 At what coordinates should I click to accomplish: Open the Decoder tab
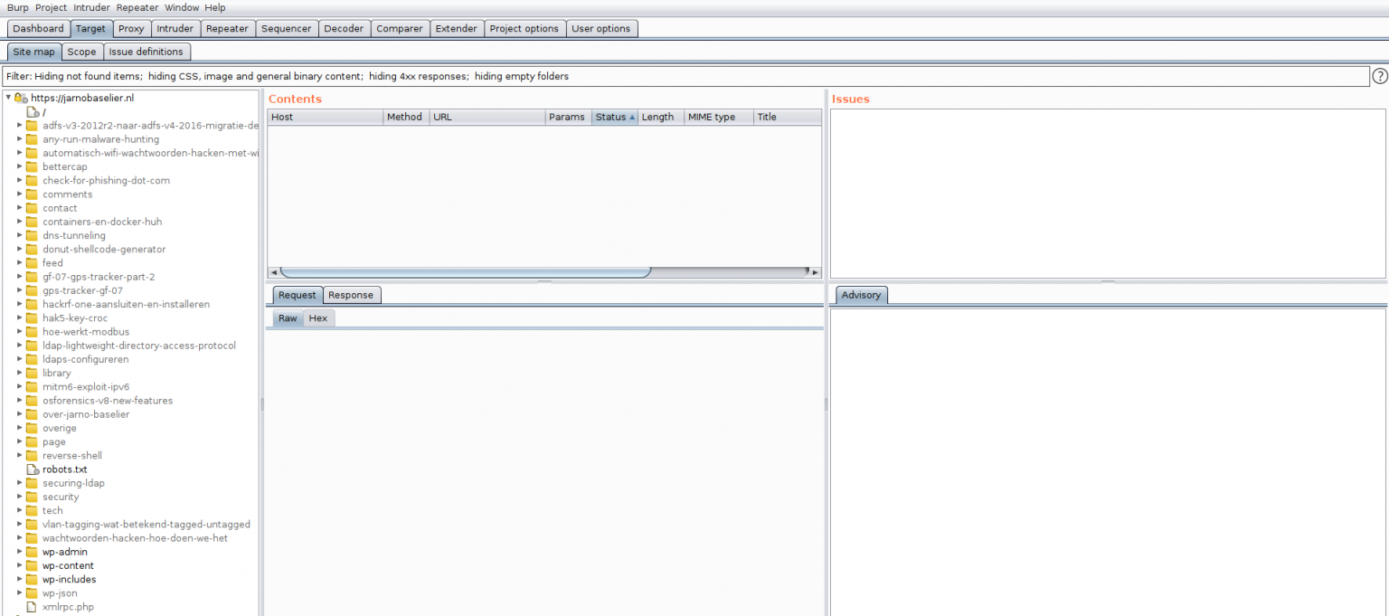(x=344, y=29)
